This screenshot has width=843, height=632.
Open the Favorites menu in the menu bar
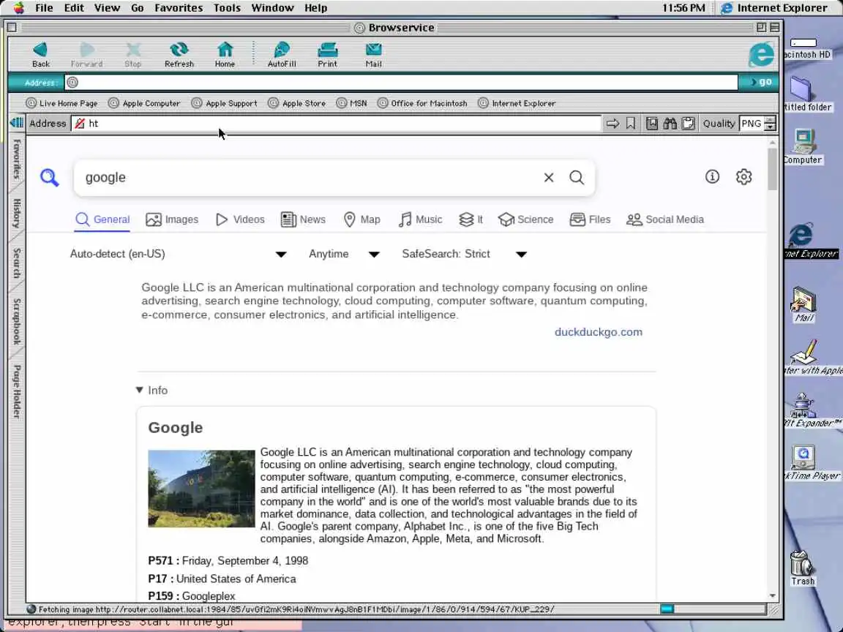click(x=179, y=8)
